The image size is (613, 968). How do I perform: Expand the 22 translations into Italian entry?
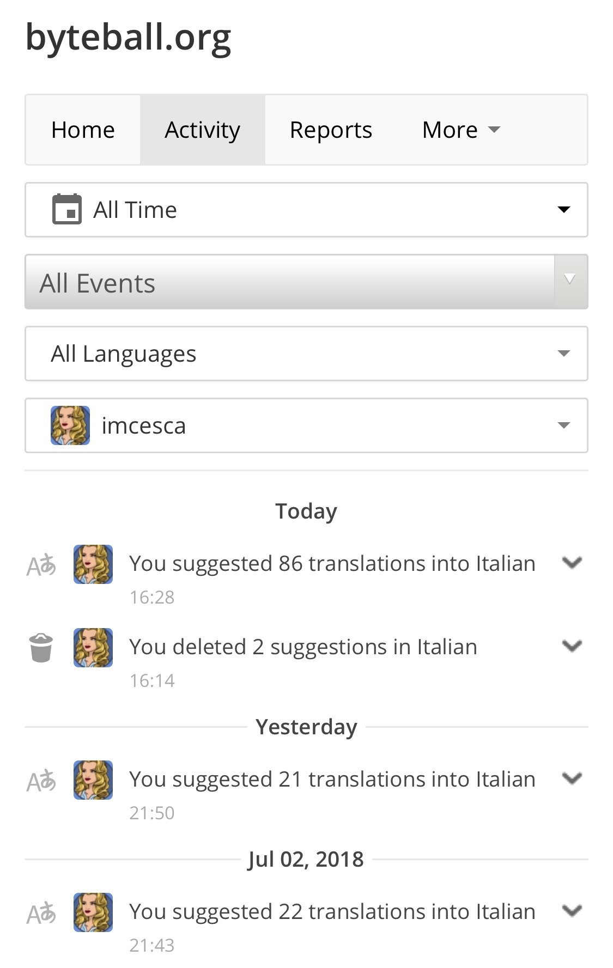point(572,911)
